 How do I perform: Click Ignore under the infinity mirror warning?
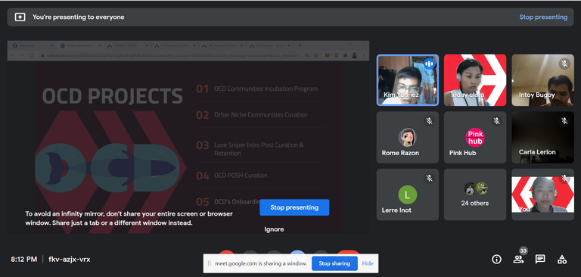pyautogui.click(x=274, y=229)
